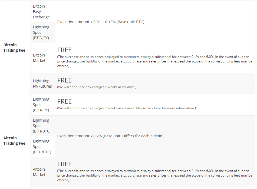Click the Lightning FX/Futures label cell

pyautogui.click(x=42, y=84)
